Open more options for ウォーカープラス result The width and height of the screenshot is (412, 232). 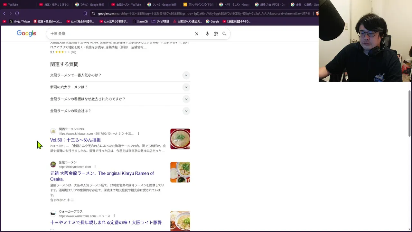click(x=114, y=216)
